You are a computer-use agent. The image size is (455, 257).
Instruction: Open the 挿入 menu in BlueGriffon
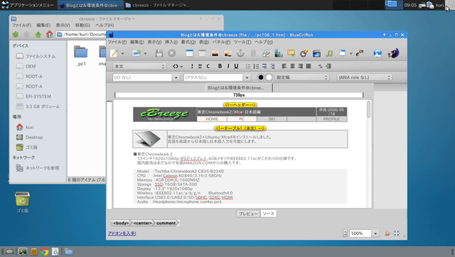click(171, 42)
